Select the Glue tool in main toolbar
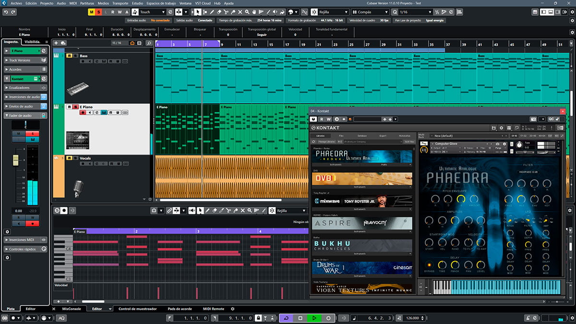Image resolution: width=576 pixels, height=324 pixels. (x=234, y=12)
